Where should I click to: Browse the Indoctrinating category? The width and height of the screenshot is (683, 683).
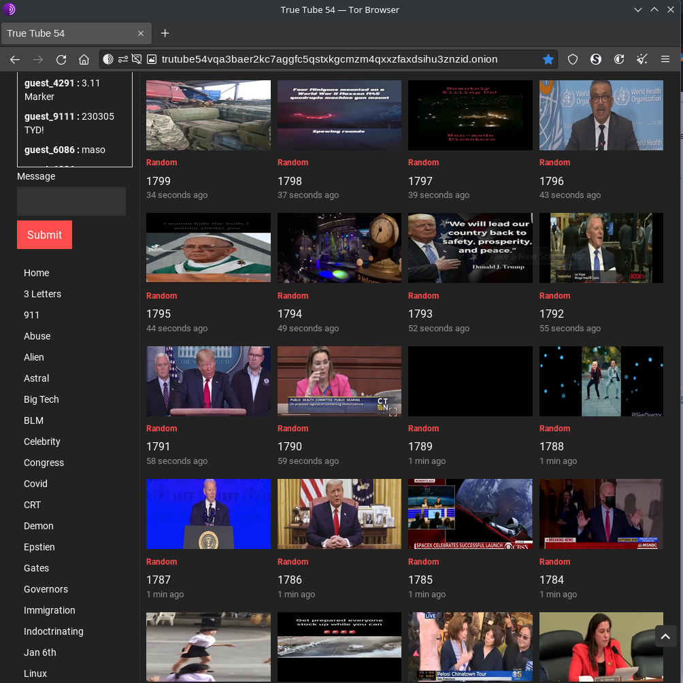(54, 631)
